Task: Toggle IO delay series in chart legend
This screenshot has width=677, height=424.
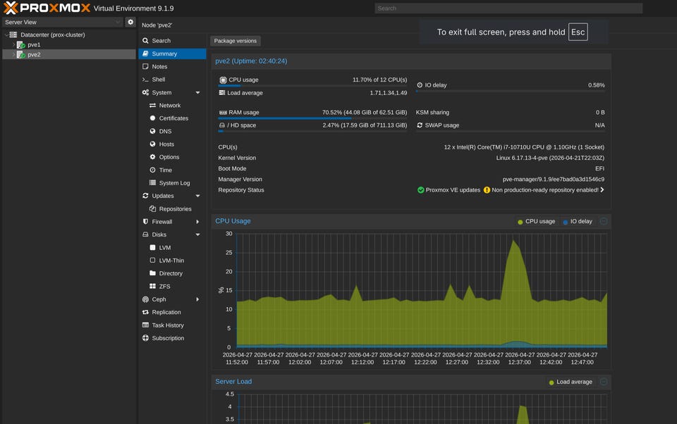Action: tap(578, 221)
